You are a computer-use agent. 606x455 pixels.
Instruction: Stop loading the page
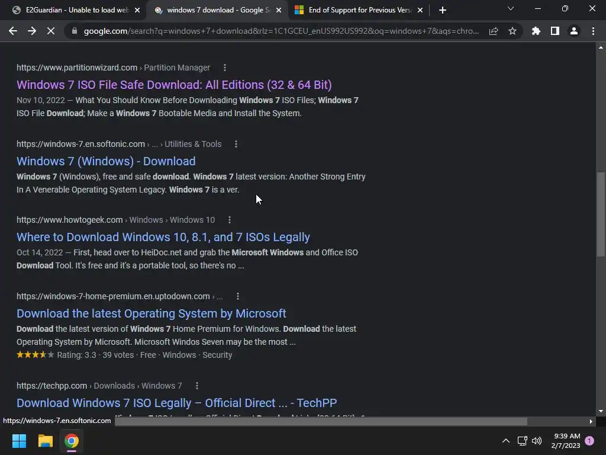pyautogui.click(x=51, y=31)
